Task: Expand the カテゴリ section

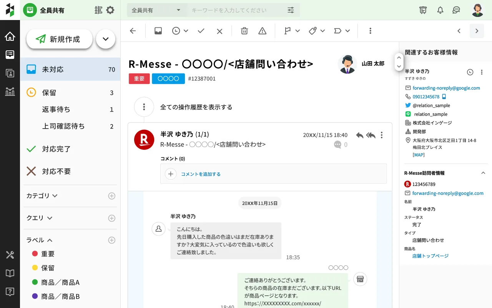Action: (42, 196)
